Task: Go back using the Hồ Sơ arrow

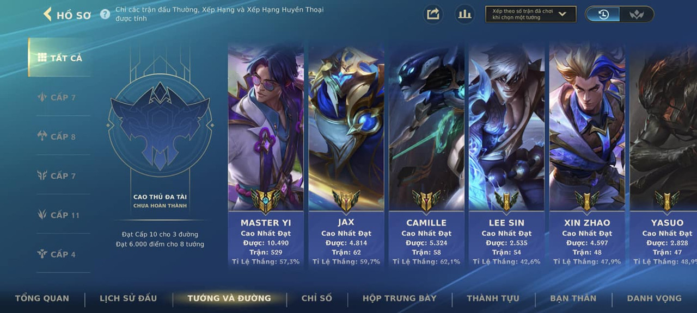Action: (x=47, y=14)
